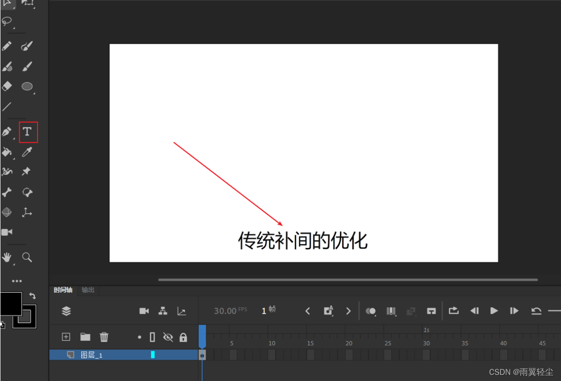Screen dimensions: 561x381
Task: Select the Eraser tool
Action: (x=8, y=86)
